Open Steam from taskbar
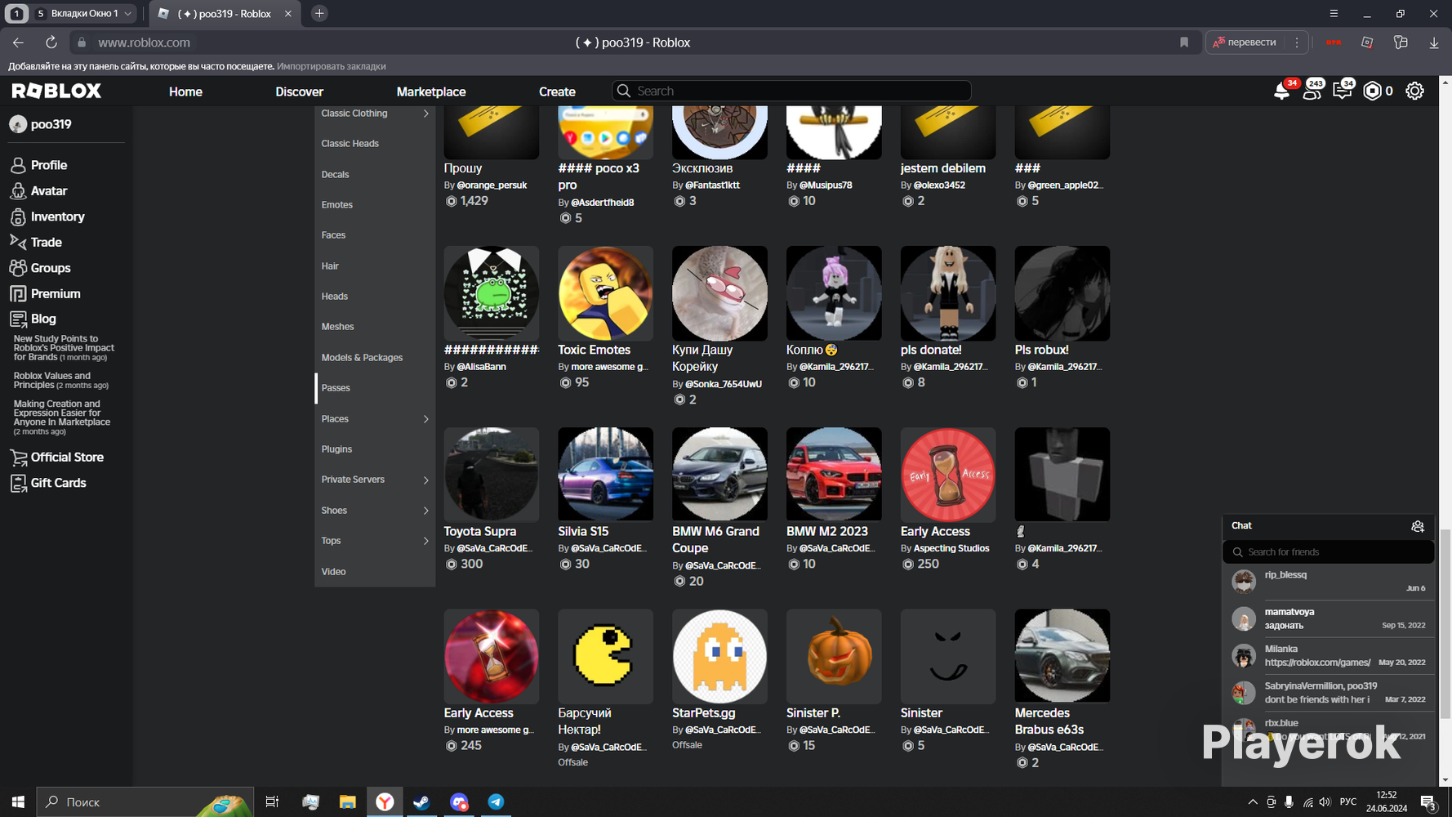Viewport: 1452px width, 817px height. 421,802
